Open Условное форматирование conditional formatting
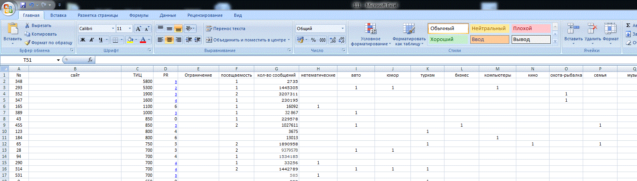 (x=370, y=34)
